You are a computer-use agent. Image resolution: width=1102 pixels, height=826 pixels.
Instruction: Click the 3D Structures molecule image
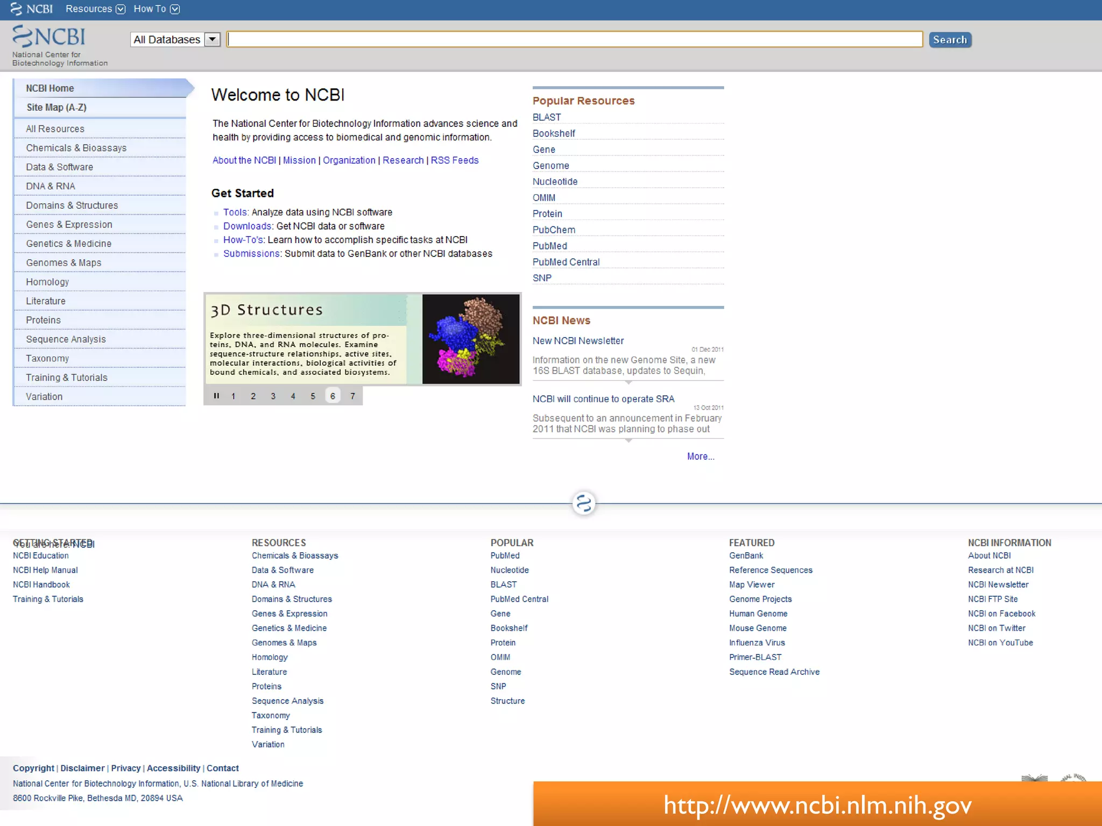pos(471,339)
